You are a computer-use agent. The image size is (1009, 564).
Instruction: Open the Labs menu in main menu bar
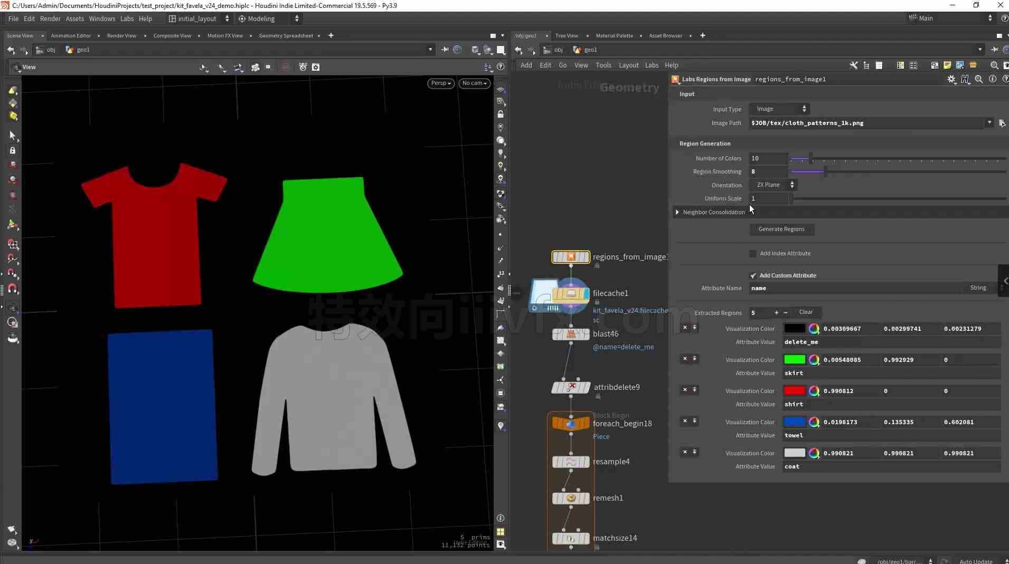tap(127, 18)
